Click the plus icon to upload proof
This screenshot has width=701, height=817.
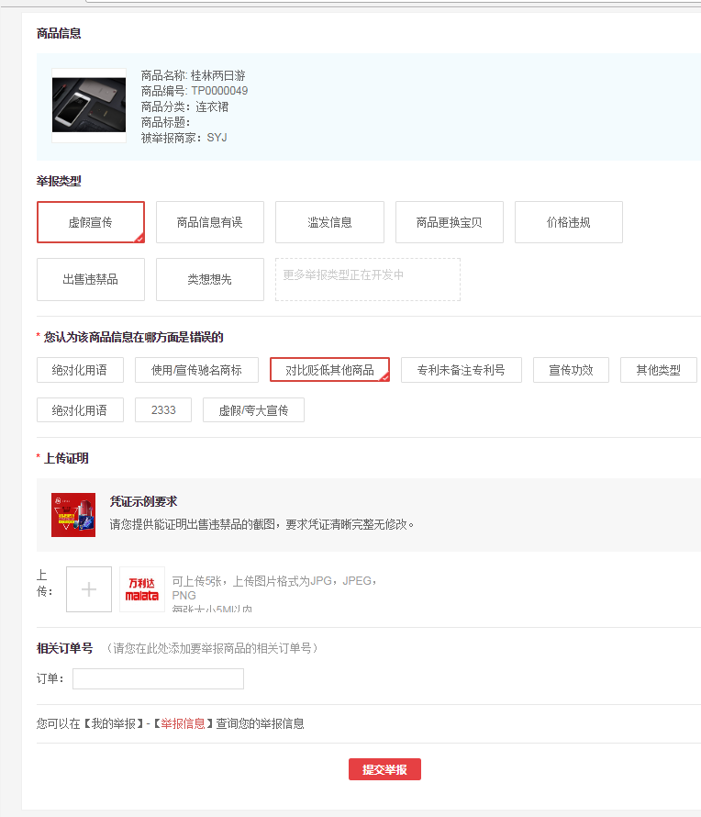(89, 589)
